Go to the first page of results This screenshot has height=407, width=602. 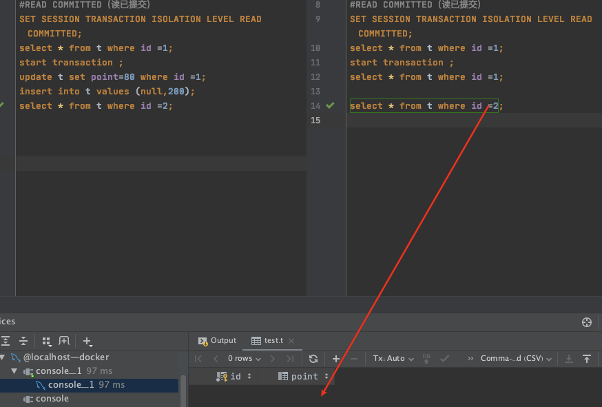(x=198, y=359)
